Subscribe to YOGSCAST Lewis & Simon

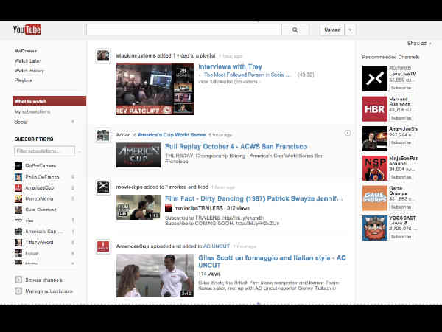pyautogui.click(x=401, y=237)
